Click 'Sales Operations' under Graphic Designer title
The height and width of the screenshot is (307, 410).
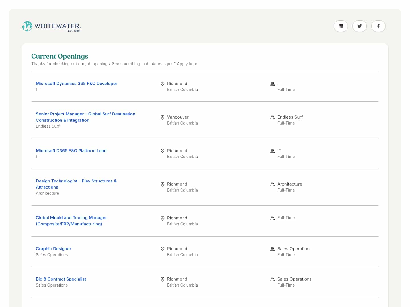click(52, 255)
